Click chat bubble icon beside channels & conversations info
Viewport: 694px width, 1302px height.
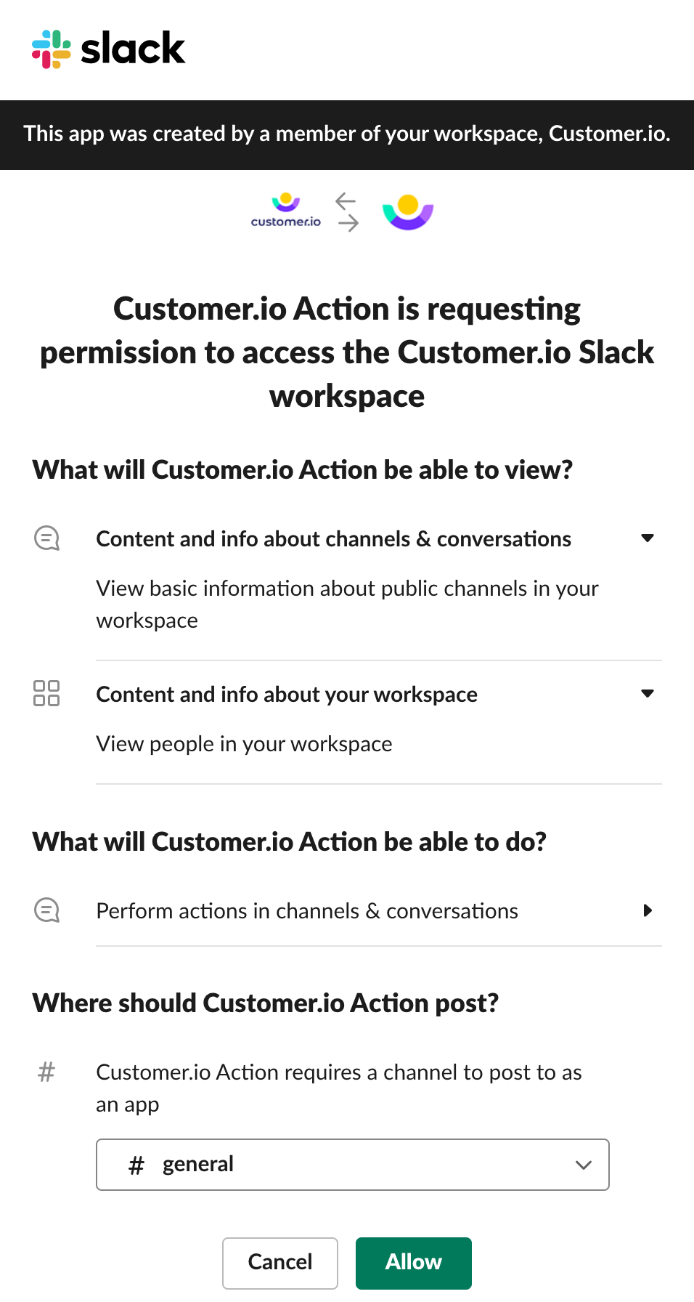click(47, 538)
